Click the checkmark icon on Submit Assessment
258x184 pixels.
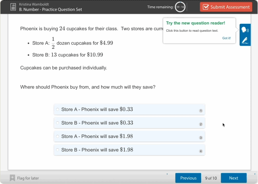[206, 7]
